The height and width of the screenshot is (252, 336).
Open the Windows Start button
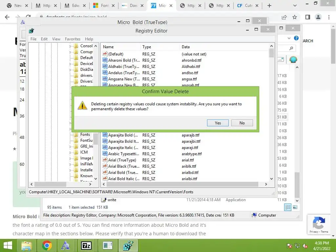click(x=8, y=245)
